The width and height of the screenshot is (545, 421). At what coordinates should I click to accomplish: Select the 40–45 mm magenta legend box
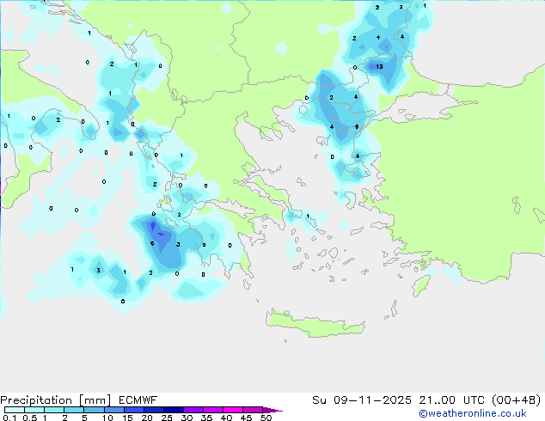pos(233,410)
